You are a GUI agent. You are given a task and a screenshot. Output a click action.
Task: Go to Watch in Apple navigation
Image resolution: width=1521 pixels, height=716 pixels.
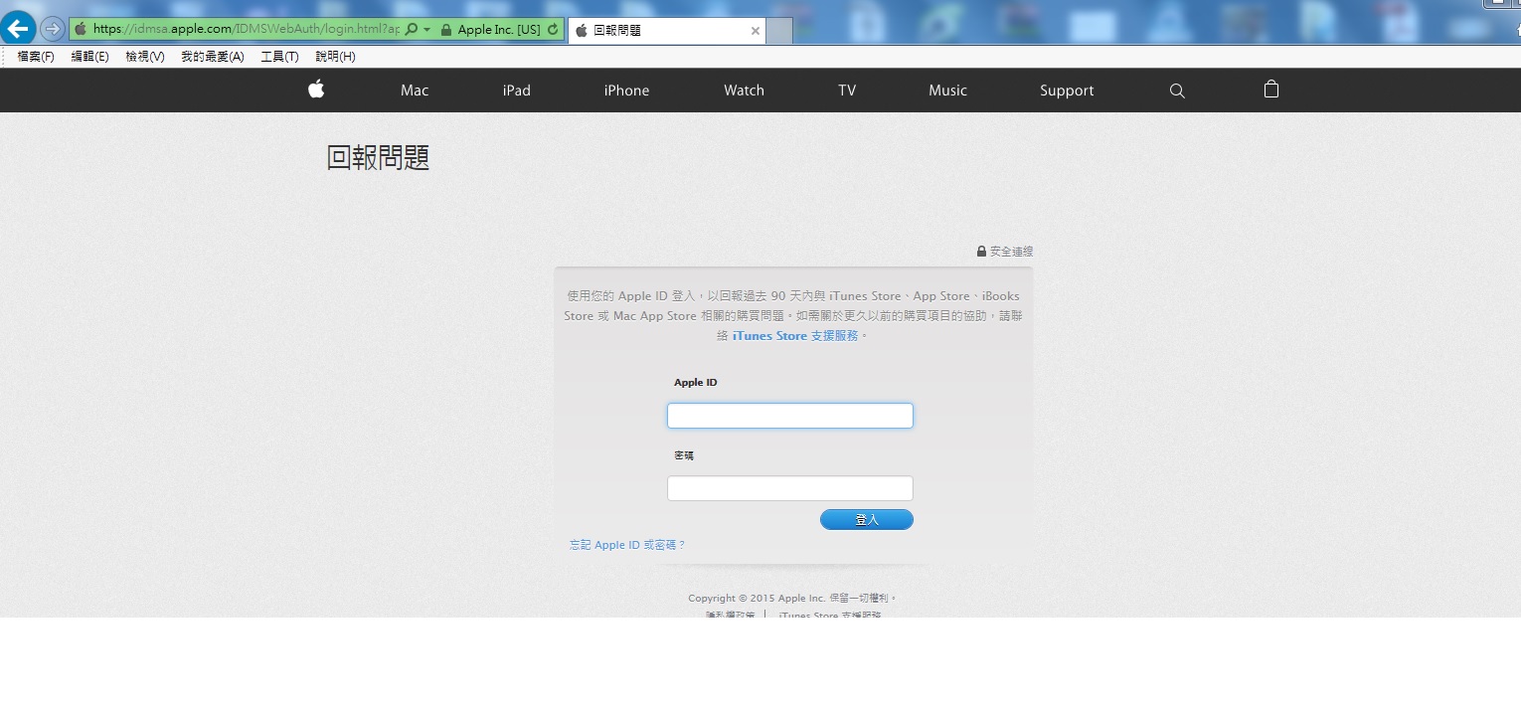744,90
